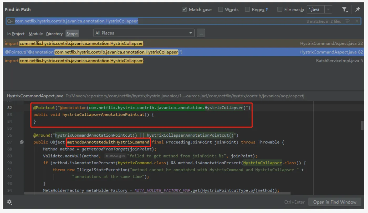368x213 pixels.
Task: Open search history magnifier icon
Action: pyautogui.click(x=10, y=21)
